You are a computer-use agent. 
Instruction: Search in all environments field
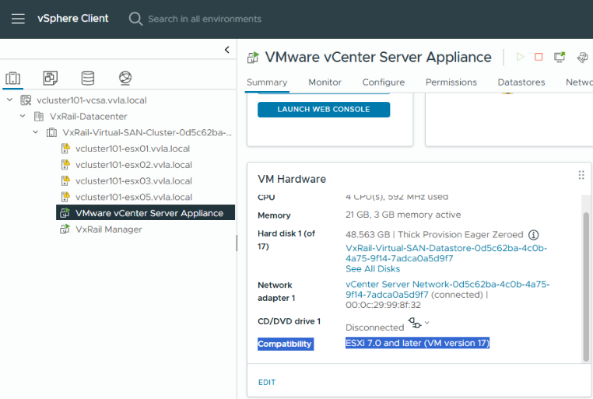[x=205, y=19]
